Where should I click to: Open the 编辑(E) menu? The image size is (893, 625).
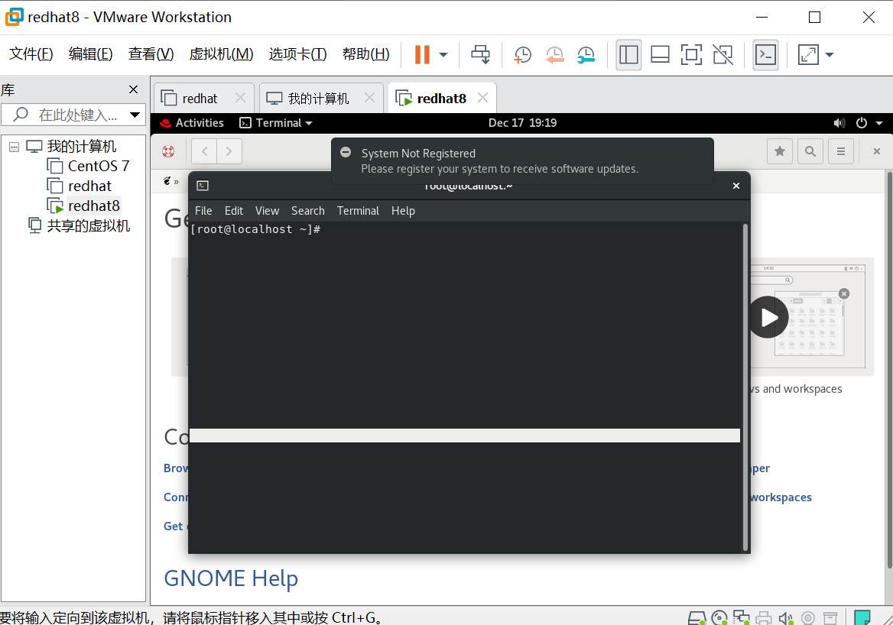(x=90, y=54)
